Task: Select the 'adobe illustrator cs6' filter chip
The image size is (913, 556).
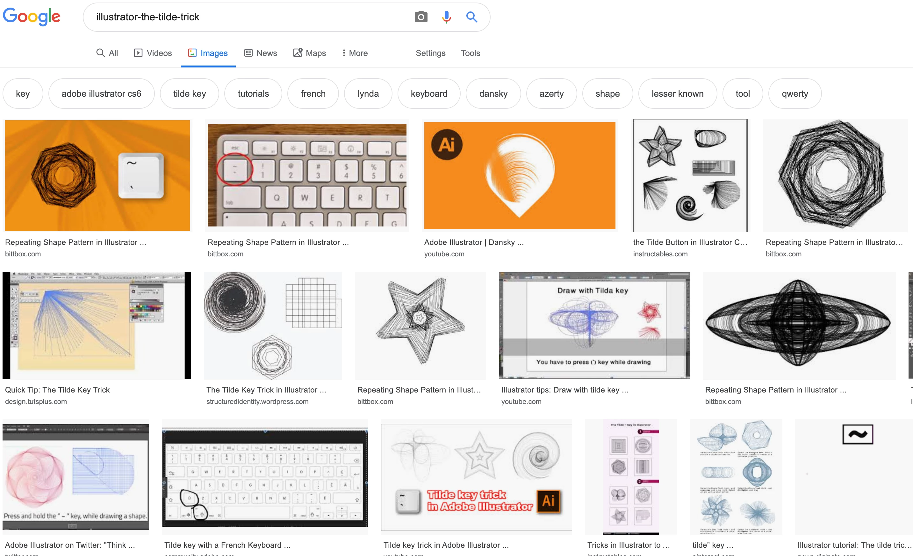Action: (x=101, y=94)
